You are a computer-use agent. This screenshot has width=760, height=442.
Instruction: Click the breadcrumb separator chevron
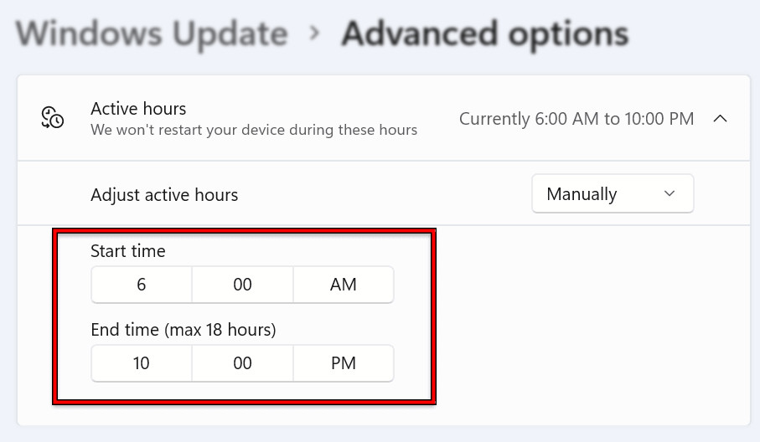(315, 34)
